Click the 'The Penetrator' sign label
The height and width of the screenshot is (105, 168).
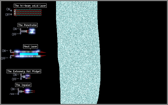click(27, 25)
